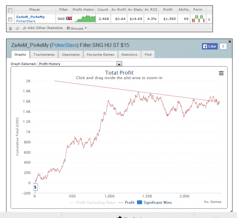
Task: Close the graph panel with X
Action: point(230,42)
